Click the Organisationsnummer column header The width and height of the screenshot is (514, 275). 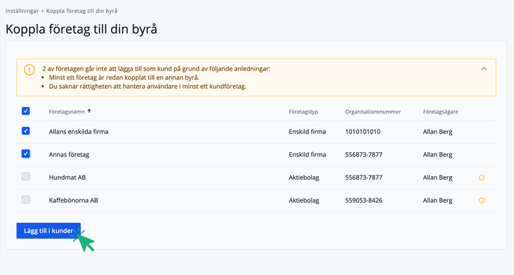pyautogui.click(x=372, y=112)
